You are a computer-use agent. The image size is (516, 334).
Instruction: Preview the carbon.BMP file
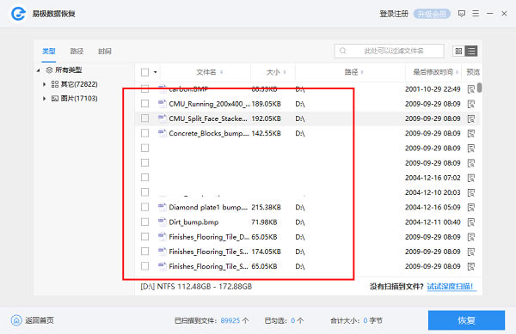[471, 89]
